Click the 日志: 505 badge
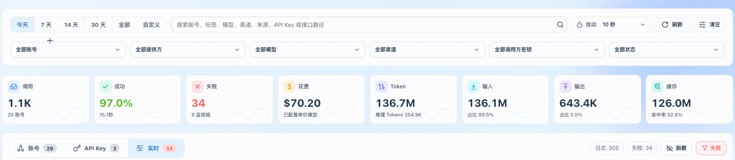The image size is (735, 160). [x=607, y=148]
